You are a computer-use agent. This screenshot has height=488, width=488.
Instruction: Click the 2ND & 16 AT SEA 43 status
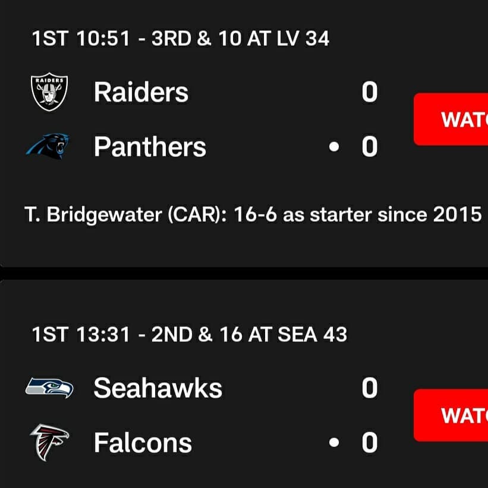[x=249, y=335]
